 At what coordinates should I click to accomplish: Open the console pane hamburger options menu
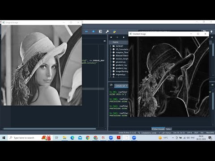(212, 85)
